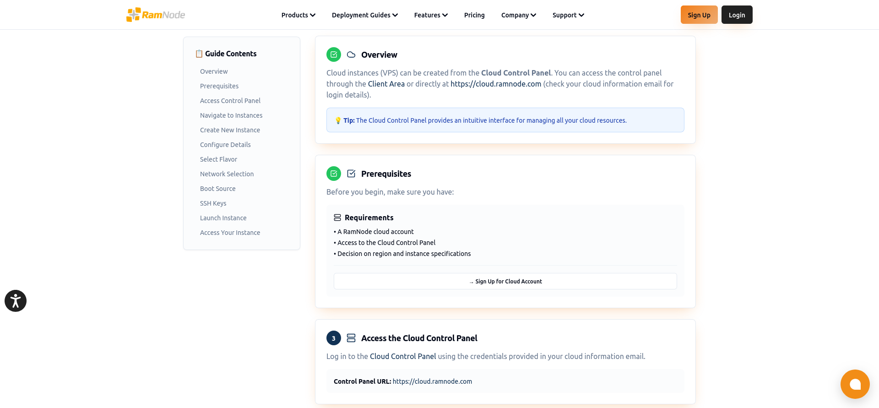
Task: Open https://cloud.ramnode.com link in Overview
Action: pyautogui.click(x=496, y=84)
